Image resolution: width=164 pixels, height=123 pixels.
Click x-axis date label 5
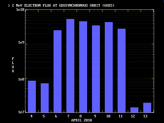tap(44, 116)
